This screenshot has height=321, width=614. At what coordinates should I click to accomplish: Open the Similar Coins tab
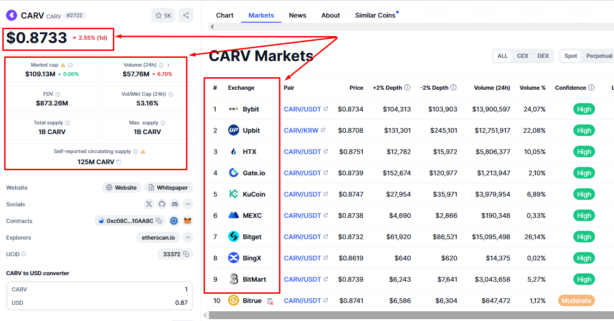click(375, 15)
